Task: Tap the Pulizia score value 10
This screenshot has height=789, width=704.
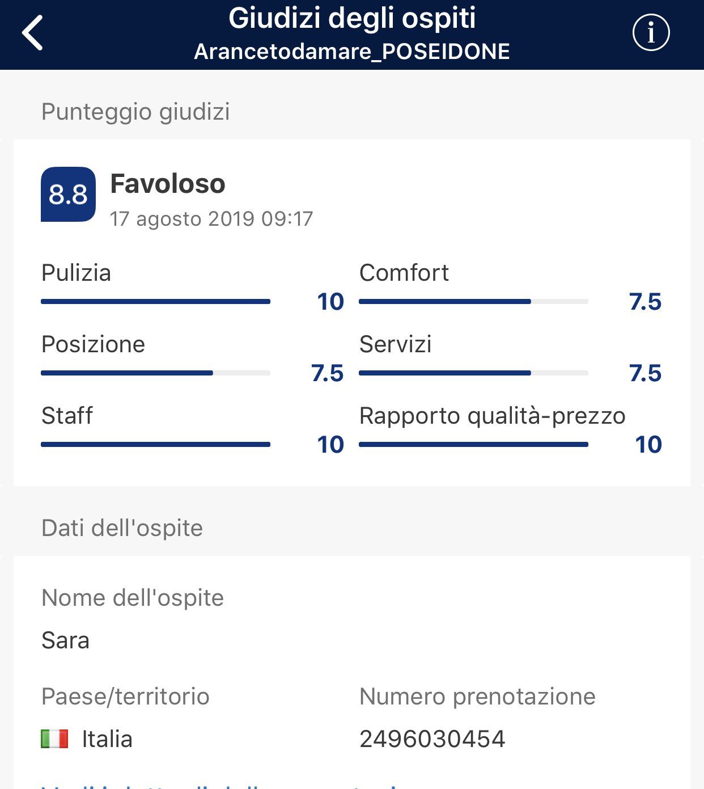Action: (330, 302)
